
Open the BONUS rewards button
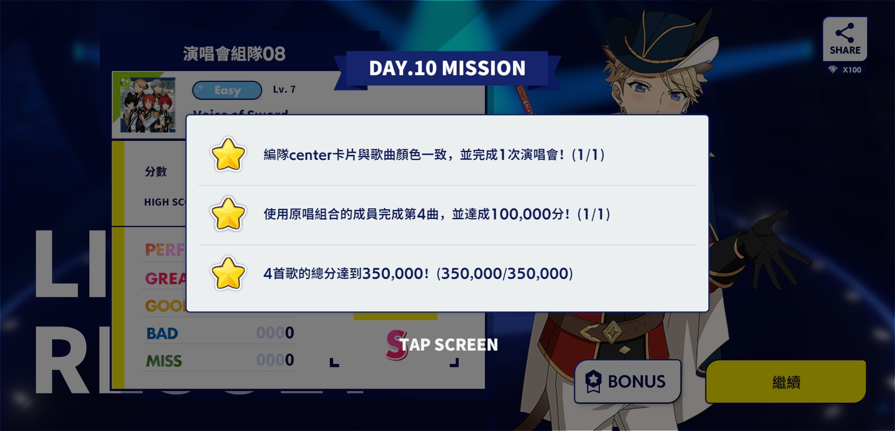click(x=627, y=382)
